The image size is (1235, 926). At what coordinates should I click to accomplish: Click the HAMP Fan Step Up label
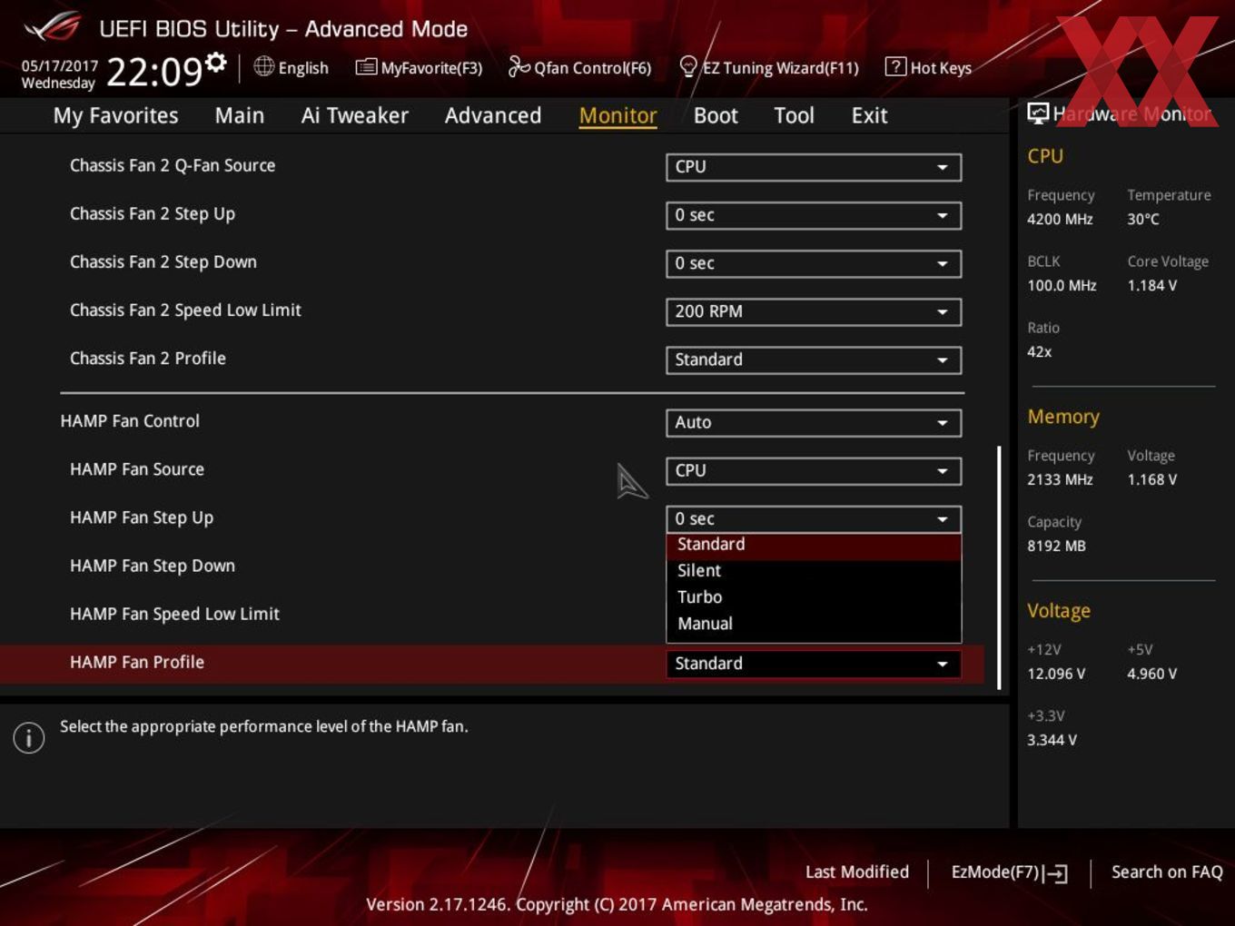click(142, 518)
